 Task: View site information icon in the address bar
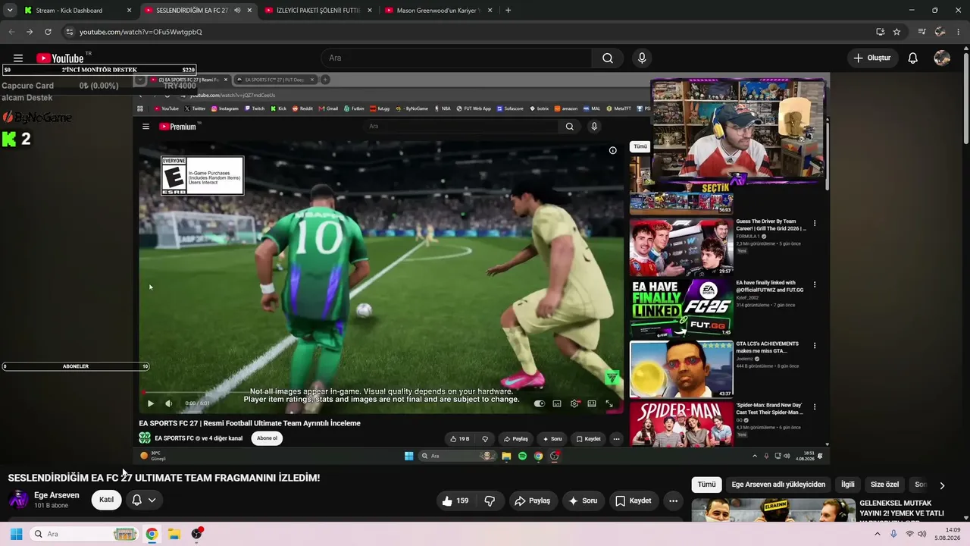click(x=69, y=32)
